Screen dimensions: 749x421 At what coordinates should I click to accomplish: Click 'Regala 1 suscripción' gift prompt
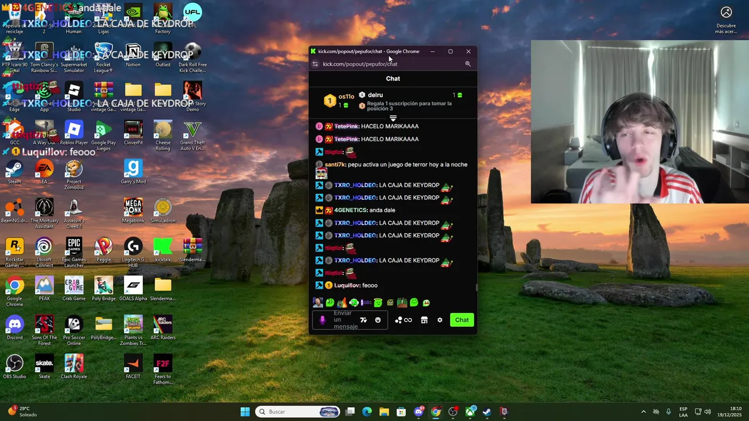409,106
